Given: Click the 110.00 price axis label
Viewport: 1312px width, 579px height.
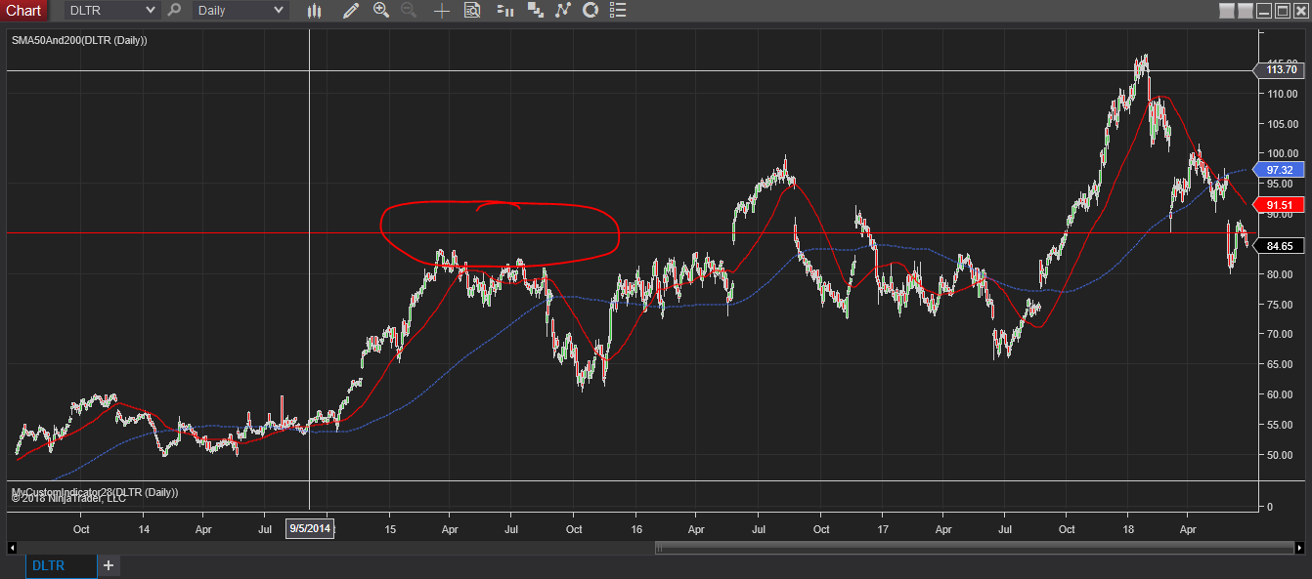Looking at the screenshot, I should click(1283, 94).
